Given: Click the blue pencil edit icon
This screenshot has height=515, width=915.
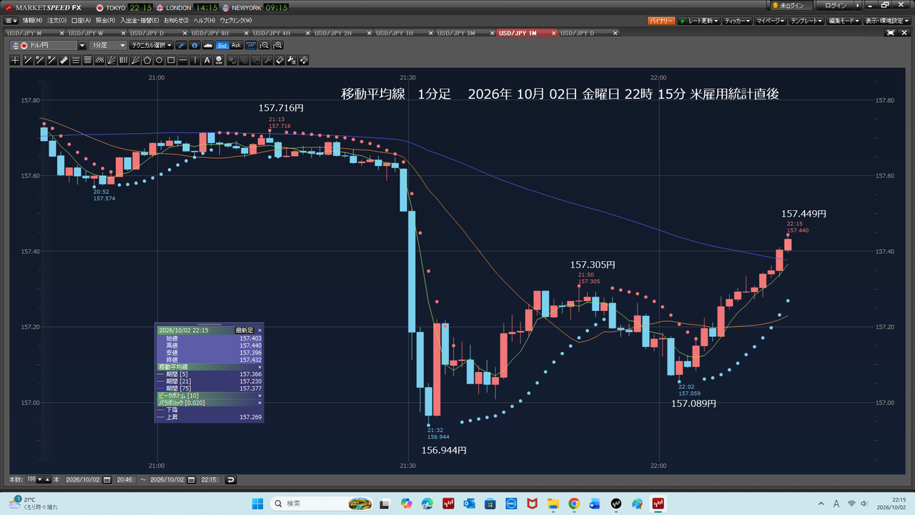Looking at the screenshot, I should pos(182,45).
